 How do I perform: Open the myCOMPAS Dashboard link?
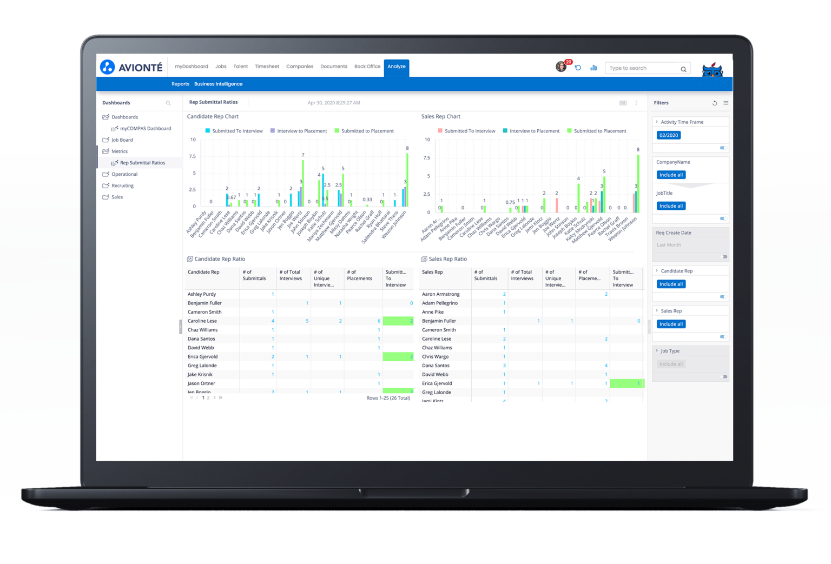point(146,129)
